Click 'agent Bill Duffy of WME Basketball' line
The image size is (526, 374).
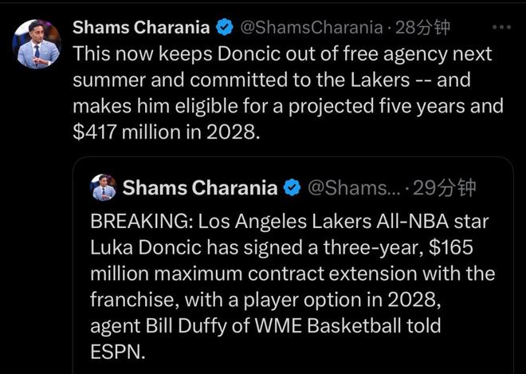265,326
